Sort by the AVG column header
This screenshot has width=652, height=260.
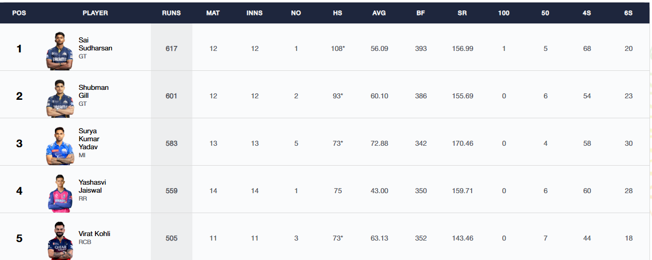[x=379, y=13]
